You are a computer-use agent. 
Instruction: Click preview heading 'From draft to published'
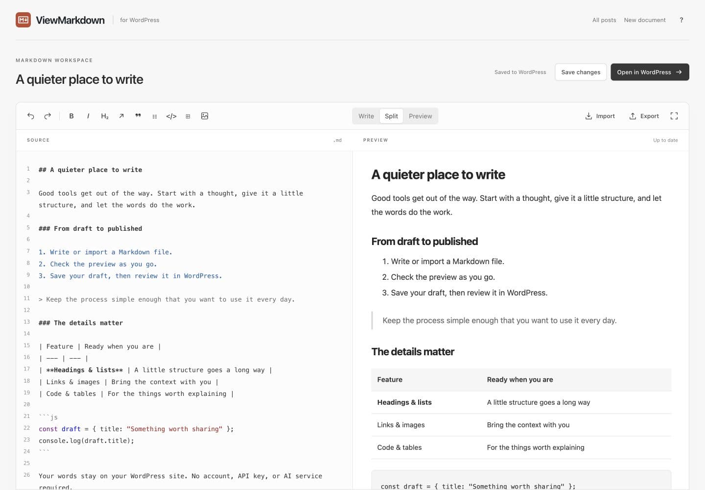tap(424, 242)
